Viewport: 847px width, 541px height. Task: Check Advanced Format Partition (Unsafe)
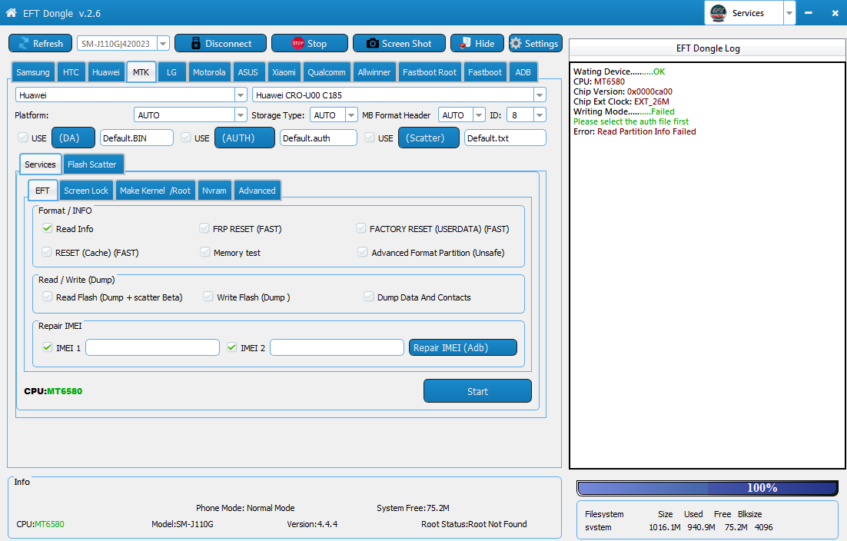[x=363, y=252]
